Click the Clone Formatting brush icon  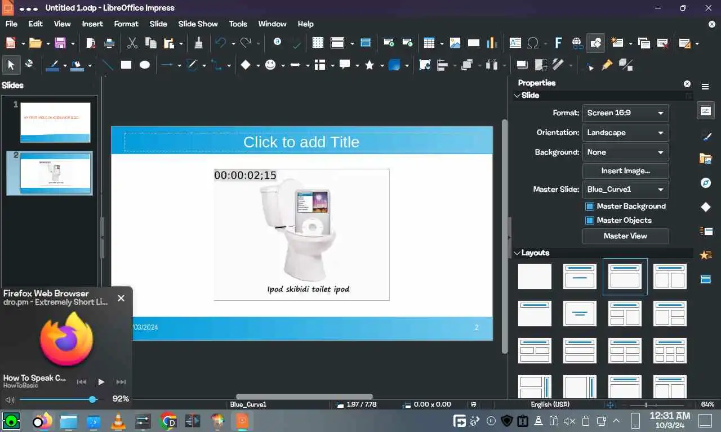[x=198, y=43]
